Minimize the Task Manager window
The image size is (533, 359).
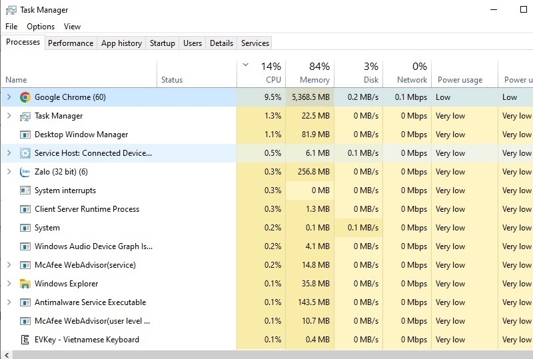click(494, 9)
